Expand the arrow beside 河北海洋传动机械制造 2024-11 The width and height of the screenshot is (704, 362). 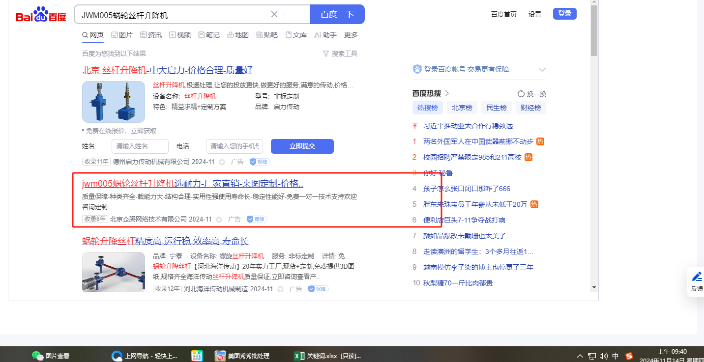pyautogui.click(x=280, y=289)
